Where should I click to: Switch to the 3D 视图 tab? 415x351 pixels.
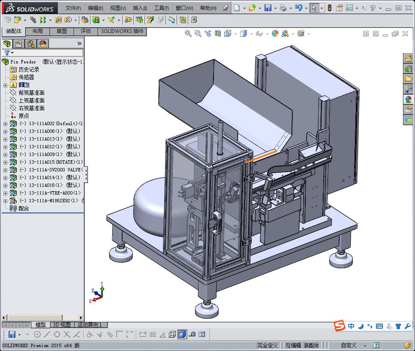[x=61, y=324]
